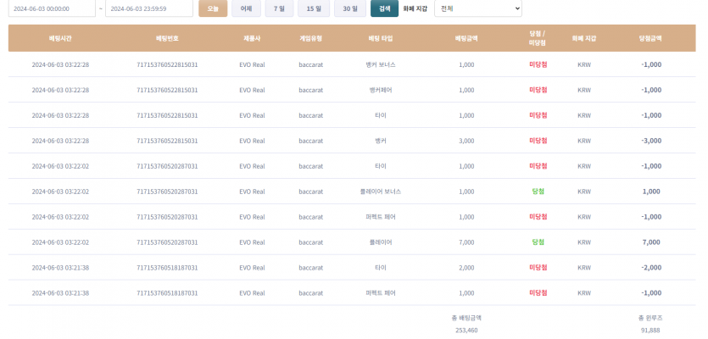Click the 당첨금액 column header

point(650,38)
